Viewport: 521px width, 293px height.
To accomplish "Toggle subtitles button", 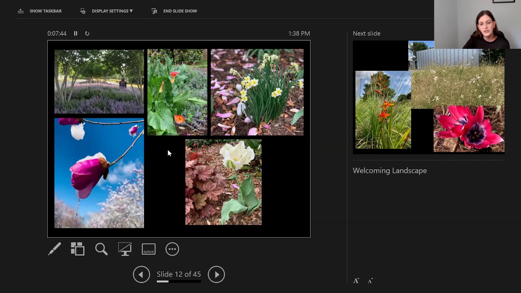I will coord(149,249).
